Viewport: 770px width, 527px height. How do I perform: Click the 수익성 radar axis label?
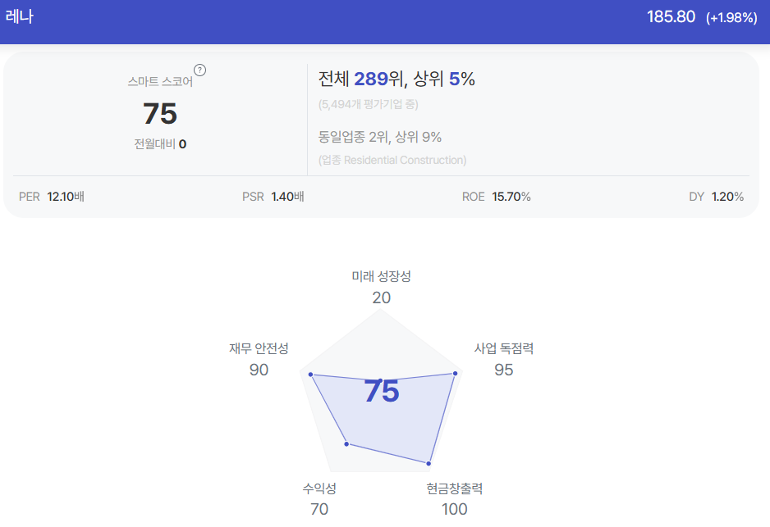[319, 488]
